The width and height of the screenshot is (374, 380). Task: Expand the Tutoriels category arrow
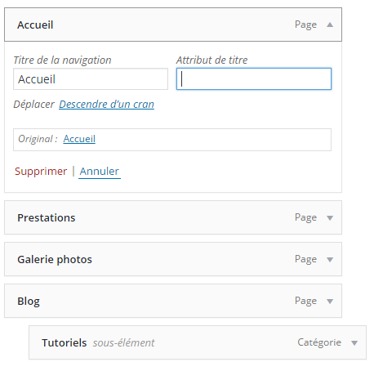click(x=354, y=343)
